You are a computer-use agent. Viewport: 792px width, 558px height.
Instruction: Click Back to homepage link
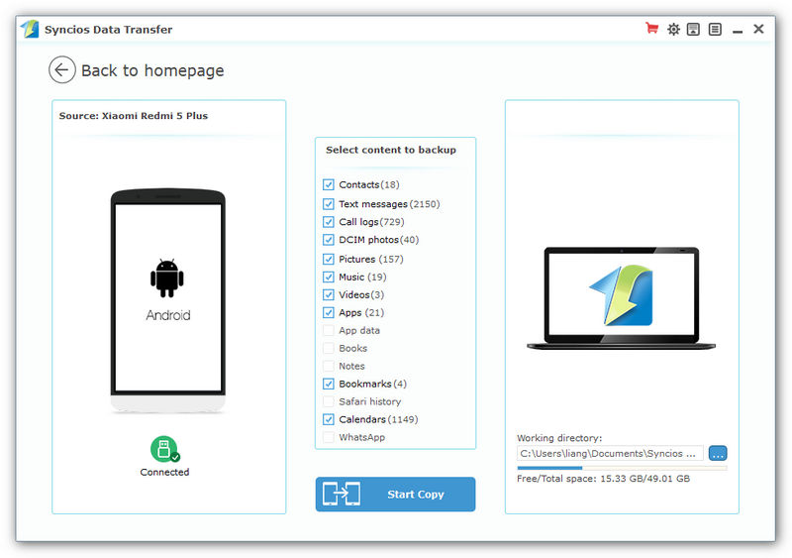(x=152, y=70)
